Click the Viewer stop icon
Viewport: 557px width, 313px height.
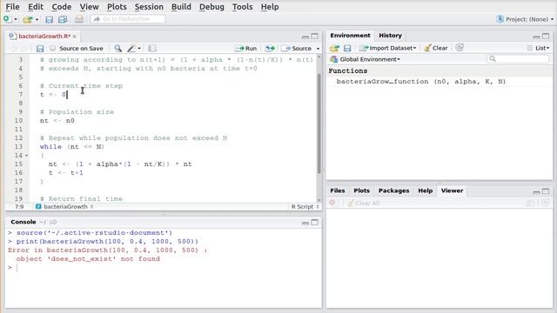[x=332, y=203]
